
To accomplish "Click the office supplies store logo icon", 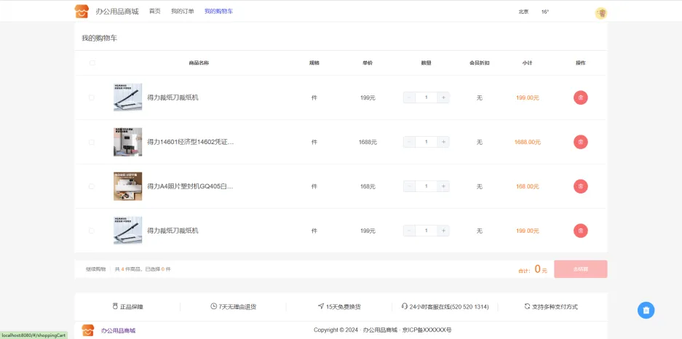I will click(82, 12).
